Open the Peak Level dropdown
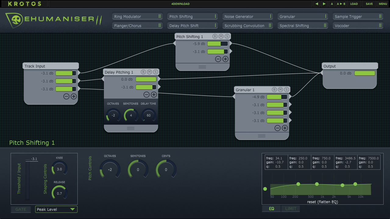390x219 pixels. [56, 209]
